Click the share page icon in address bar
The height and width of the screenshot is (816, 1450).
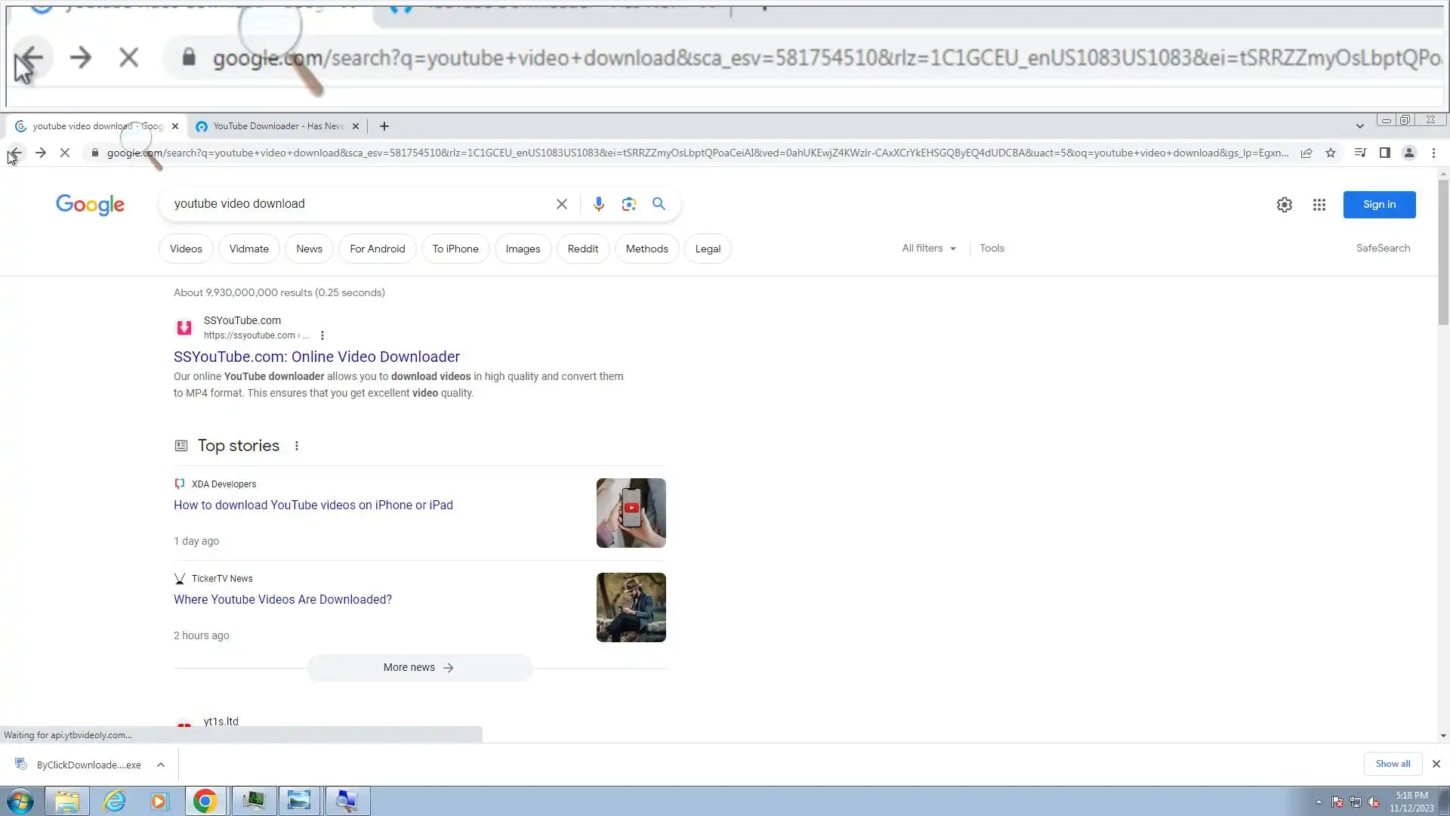[1307, 153]
